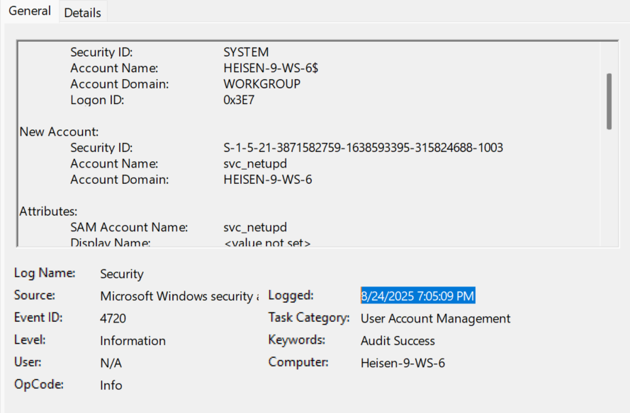Click the Log Name value Security
Image resolution: width=630 pixels, height=413 pixels.
click(x=121, y=274)
